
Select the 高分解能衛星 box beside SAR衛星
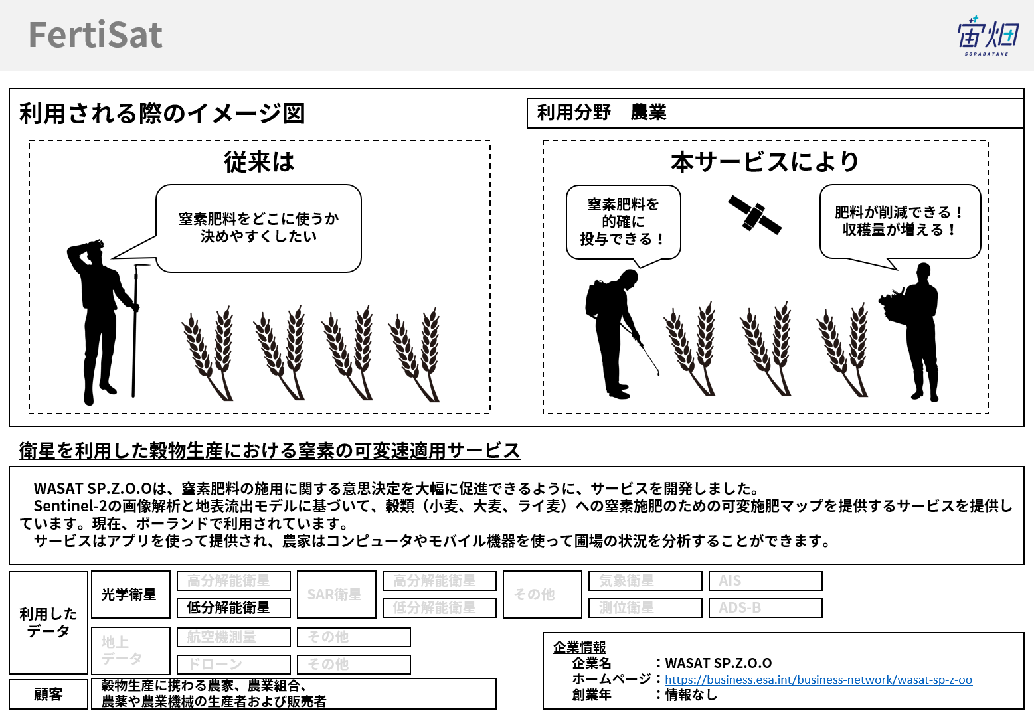coord(440,581)
